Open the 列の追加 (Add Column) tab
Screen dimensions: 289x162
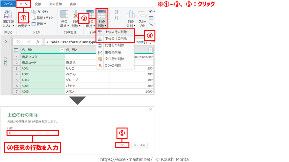point(55,4)
